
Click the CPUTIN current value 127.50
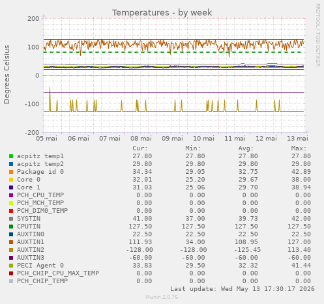click(140, 227)
